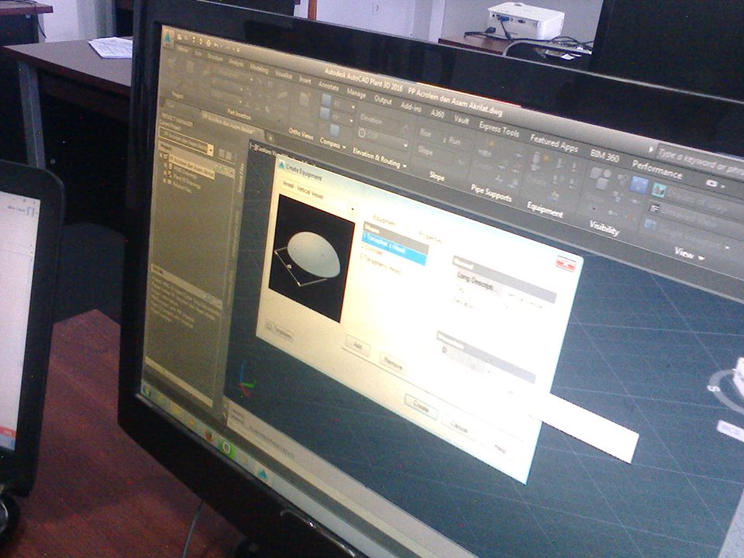Viewport: 744px width, 558px height.
Task: Click the Cancel button in dialog
Action: tap(459, 426)
